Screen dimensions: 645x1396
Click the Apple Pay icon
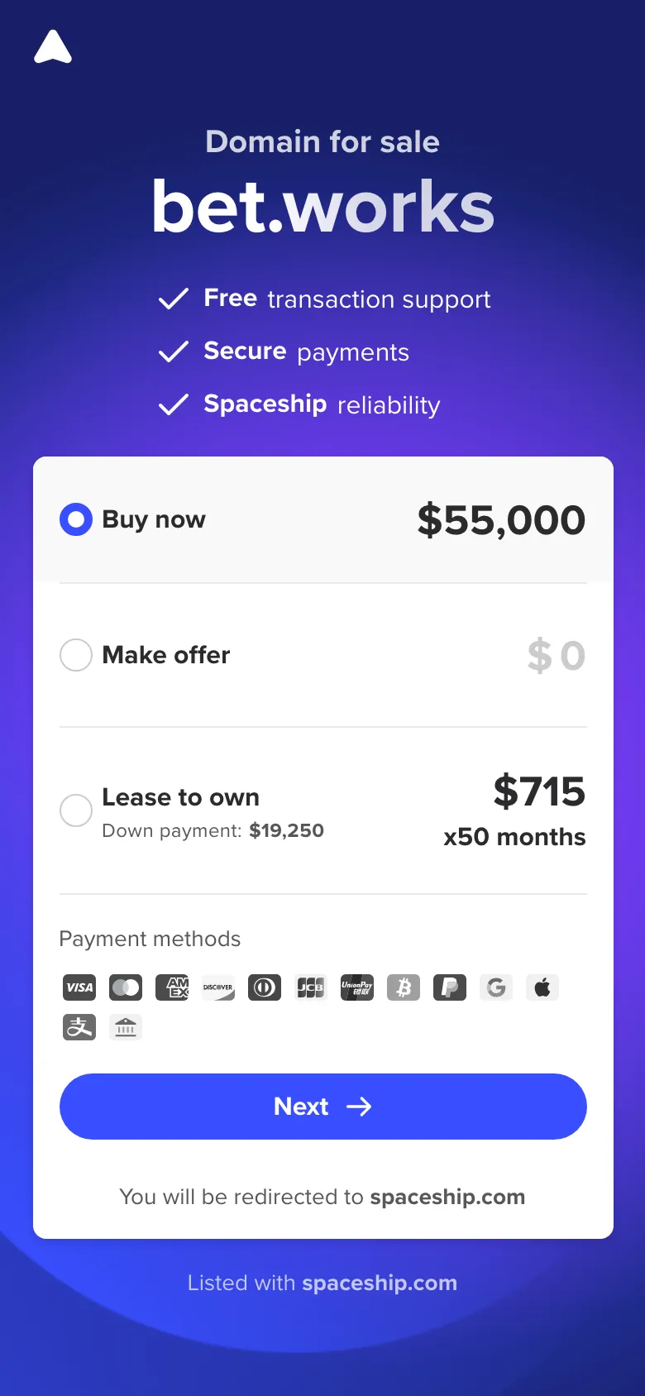pos(542,987)
